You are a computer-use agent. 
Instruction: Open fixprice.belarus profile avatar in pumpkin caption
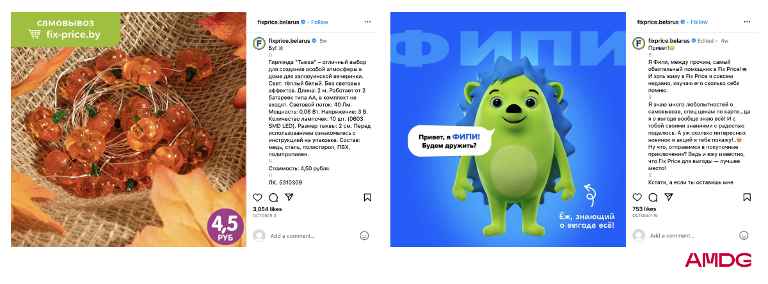(x=259, y=43)
